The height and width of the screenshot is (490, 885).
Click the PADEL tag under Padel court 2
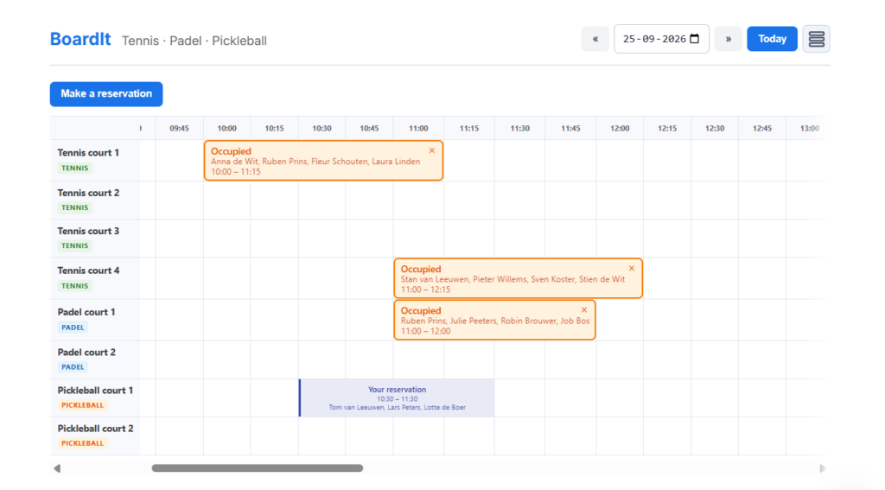73,367
